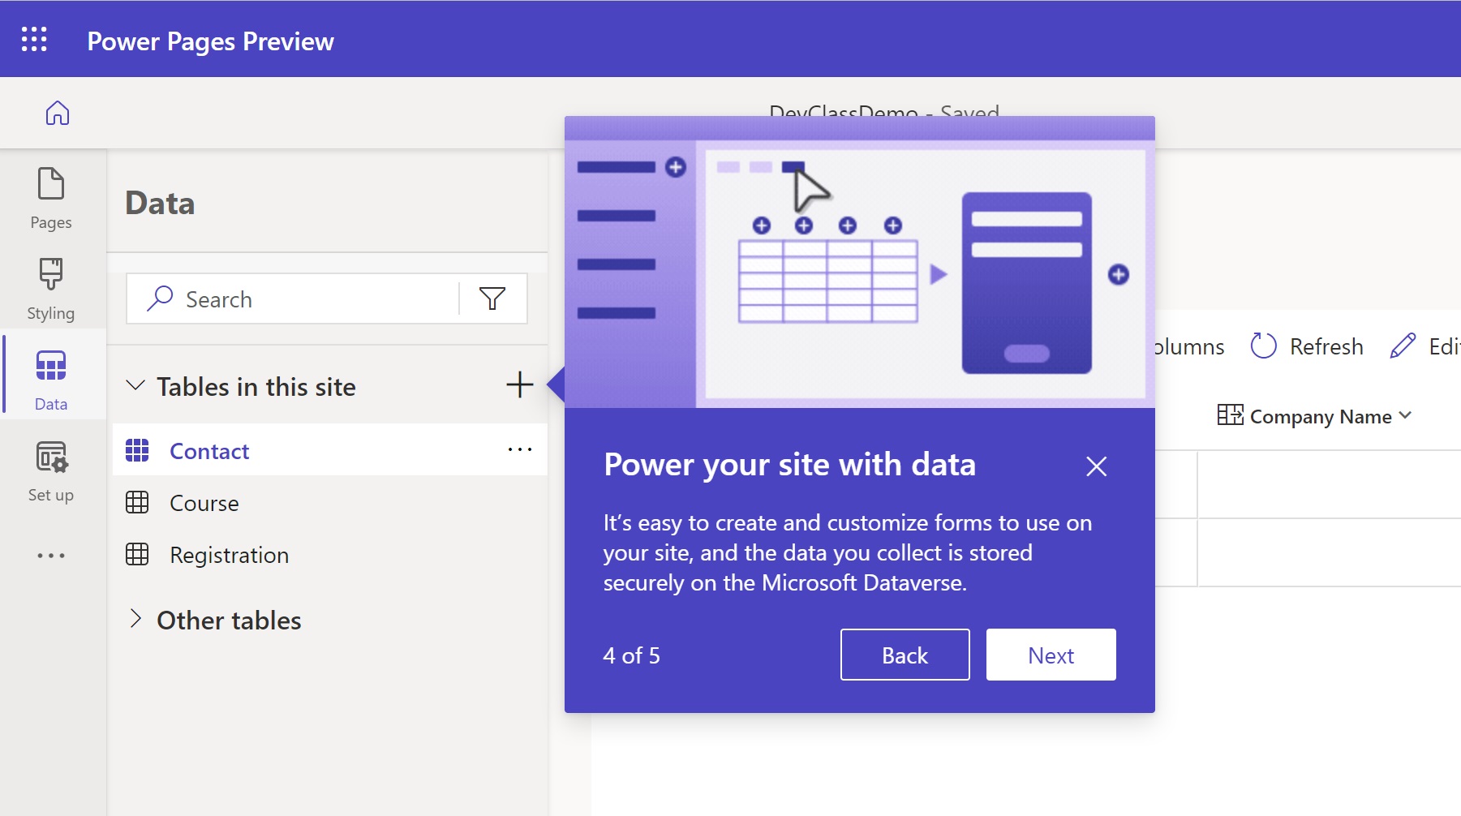The width and height of the screenshot is (1461, 816).
Task: Click Next in the tour dialog
Action: [x=1051, y=655]
